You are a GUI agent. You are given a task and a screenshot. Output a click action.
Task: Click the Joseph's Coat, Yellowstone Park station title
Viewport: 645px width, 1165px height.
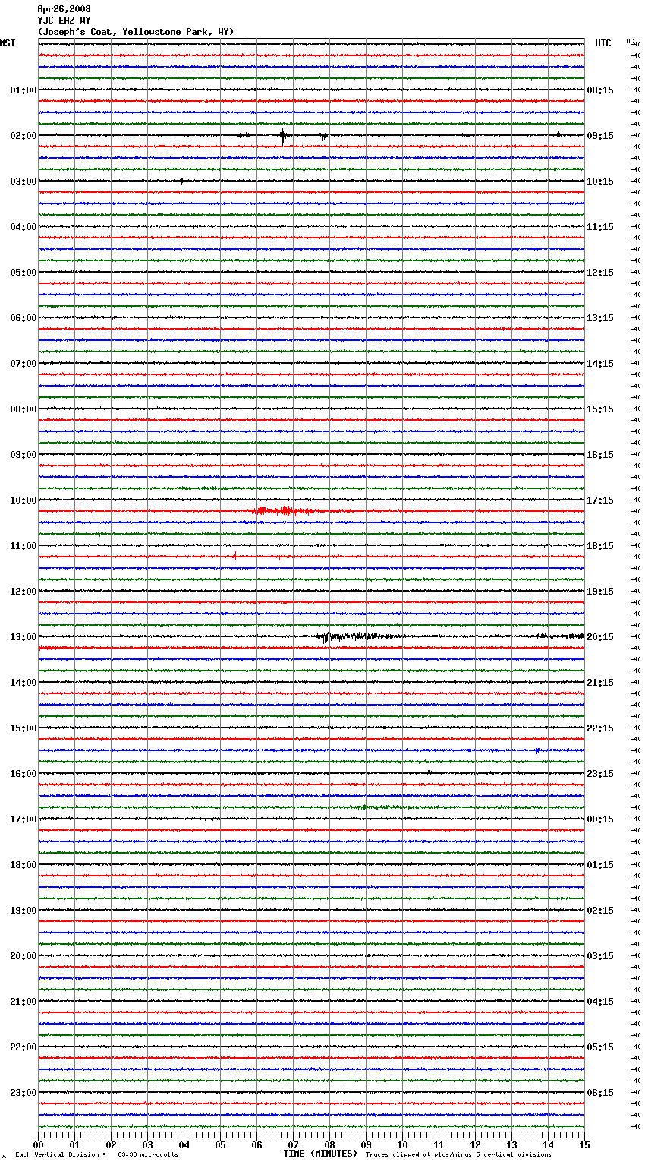(x=136, y=32)
